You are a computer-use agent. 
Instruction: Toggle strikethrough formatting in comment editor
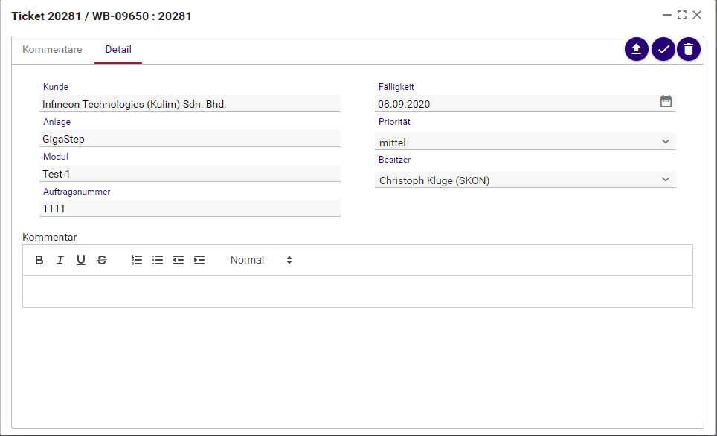click(102, 260)
